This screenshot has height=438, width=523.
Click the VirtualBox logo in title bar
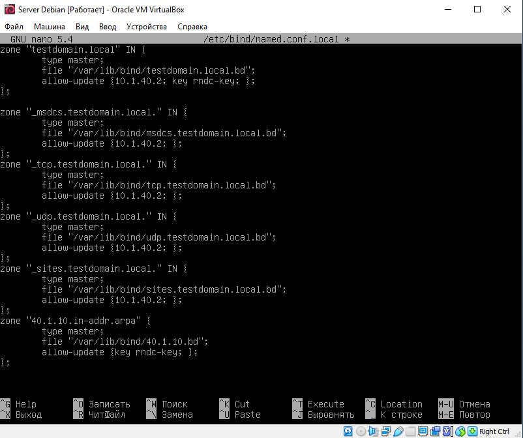[x=9, y=9]
